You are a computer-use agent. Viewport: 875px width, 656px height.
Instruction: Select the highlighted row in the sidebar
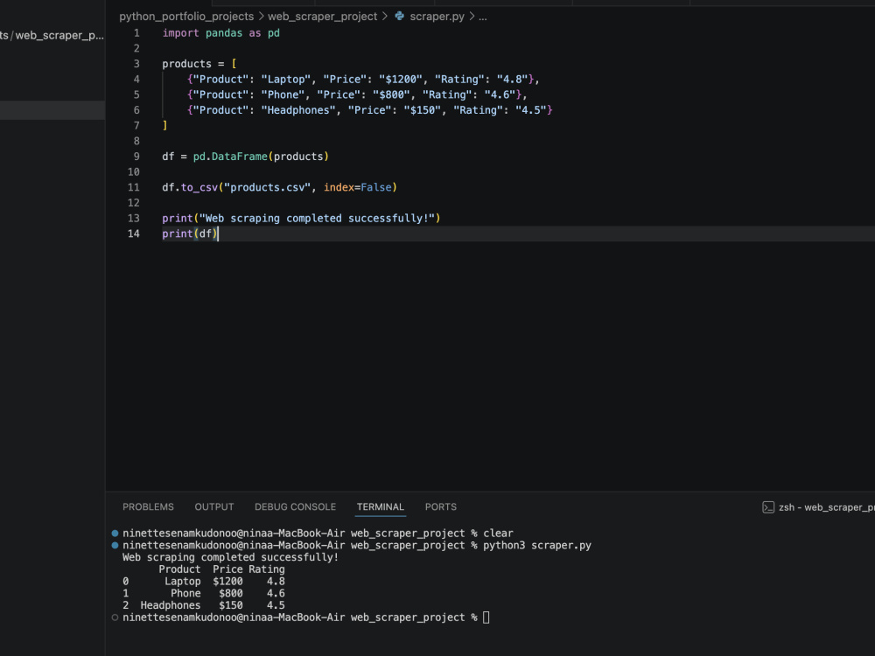tap(52, 110)
